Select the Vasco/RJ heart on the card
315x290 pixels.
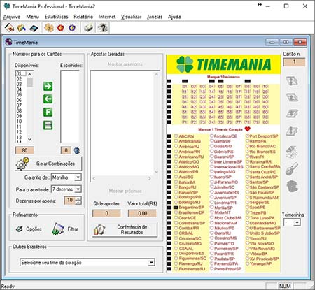tap(247, 238)
